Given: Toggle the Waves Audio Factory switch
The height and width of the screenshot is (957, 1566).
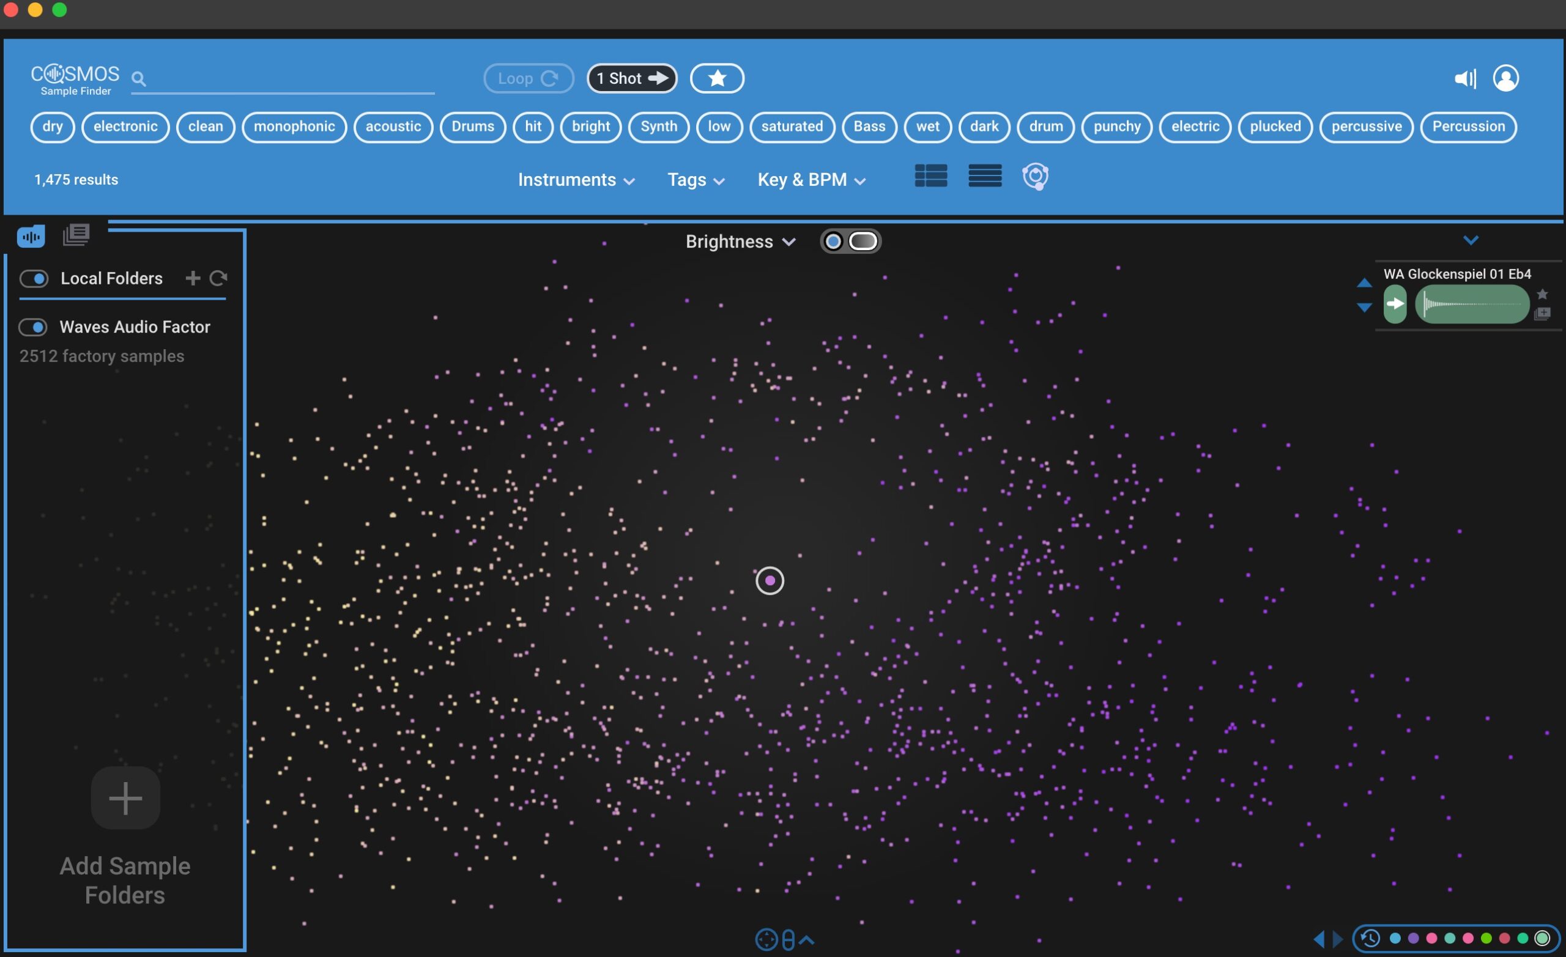Looking at the screenshot, I should pos(33,327).
